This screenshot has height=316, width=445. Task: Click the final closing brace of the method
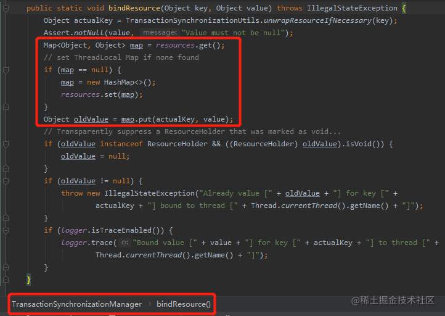(29, 280)
